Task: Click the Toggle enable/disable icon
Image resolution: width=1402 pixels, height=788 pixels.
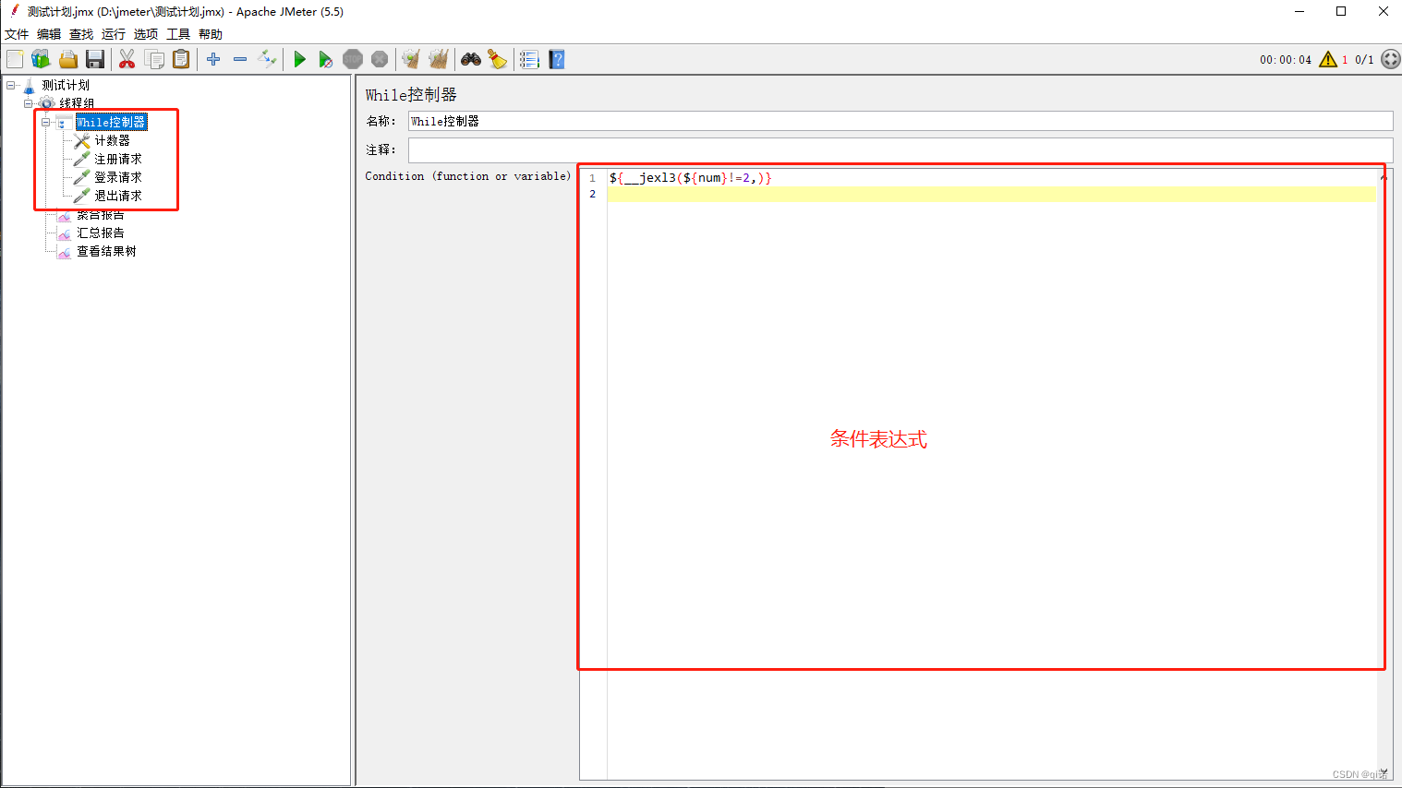Action: [267, 59]
